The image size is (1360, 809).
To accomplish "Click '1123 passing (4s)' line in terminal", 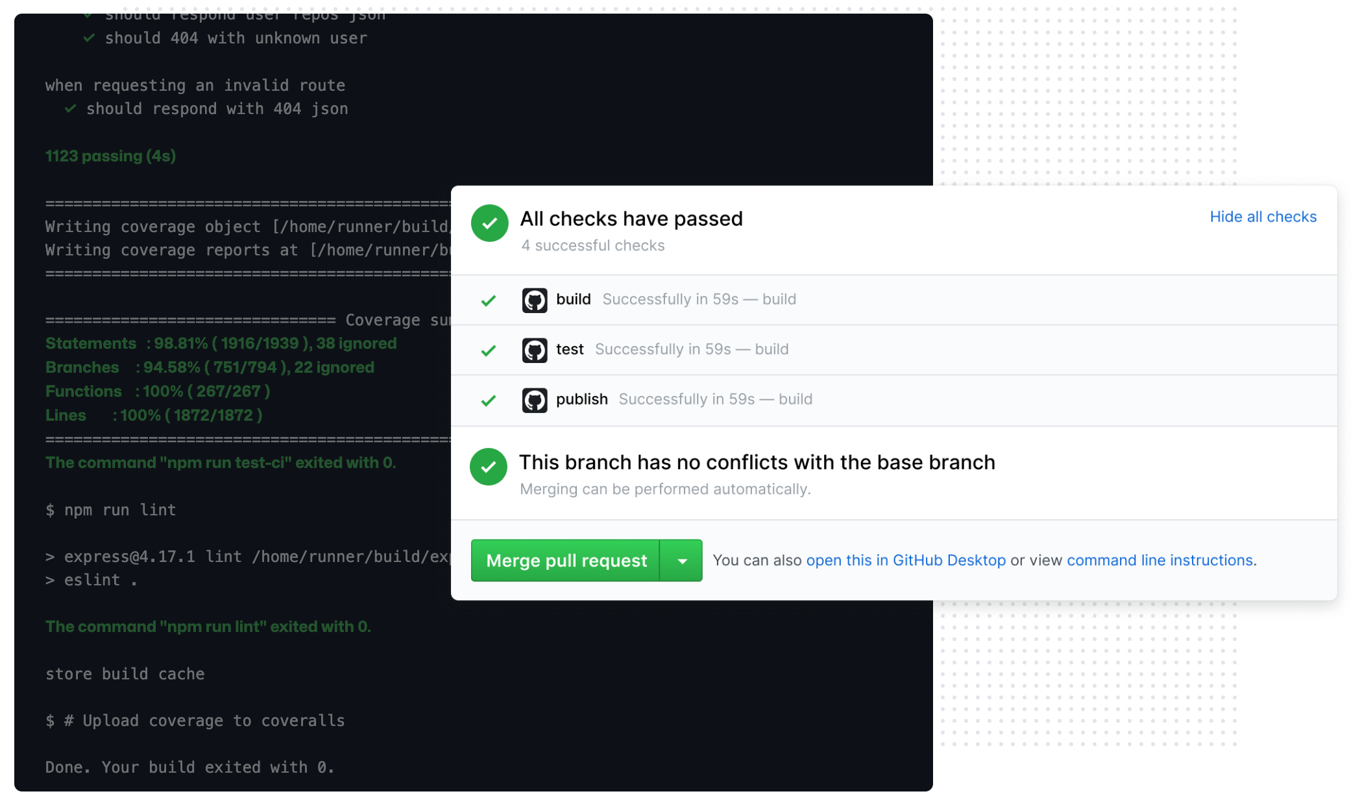I will pos(110,156).
